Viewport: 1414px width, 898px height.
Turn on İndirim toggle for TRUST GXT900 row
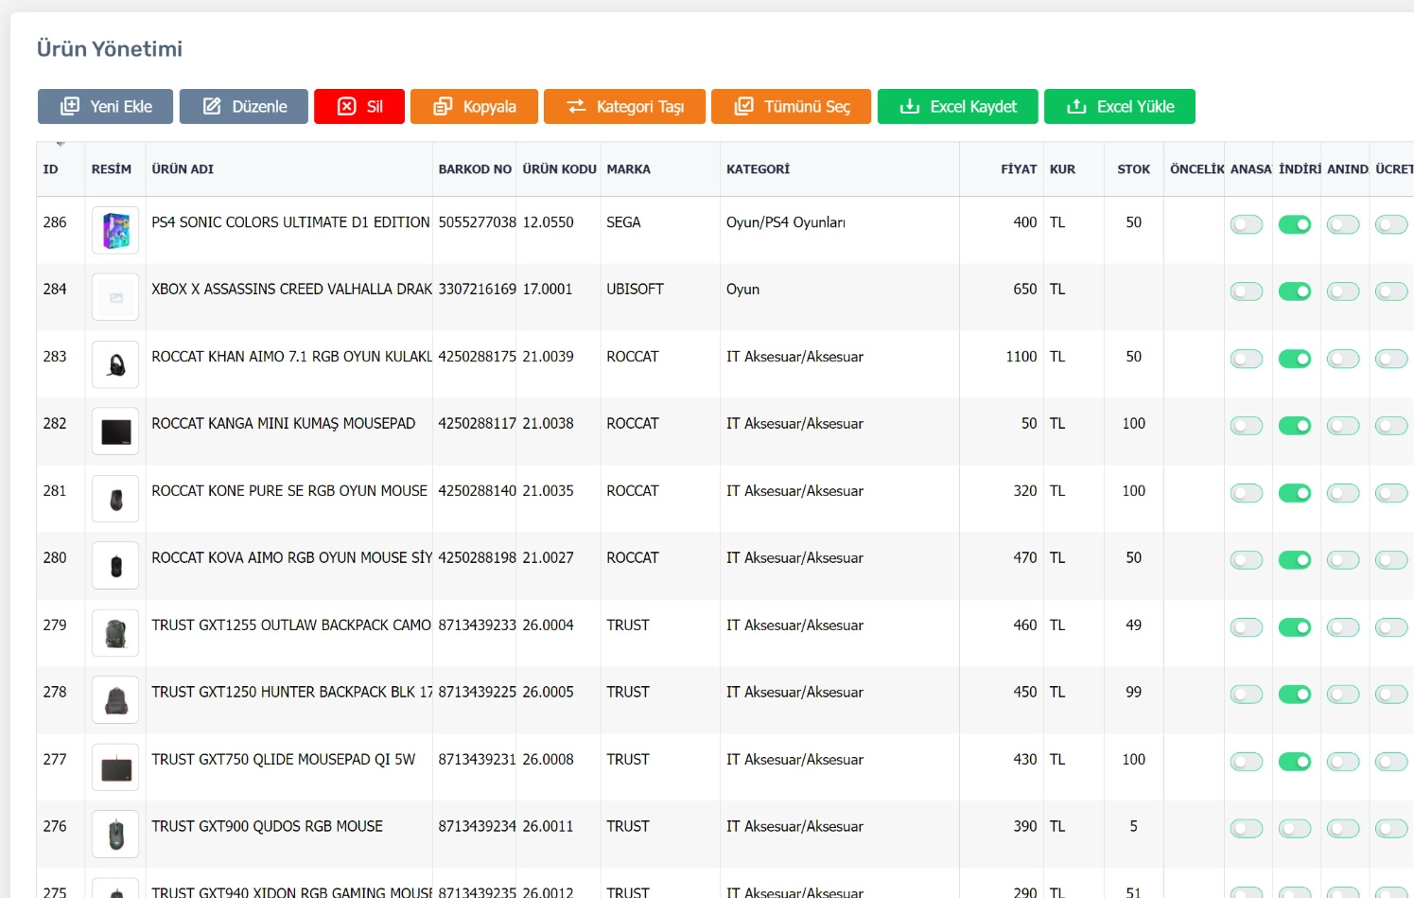coord(1294,829)
